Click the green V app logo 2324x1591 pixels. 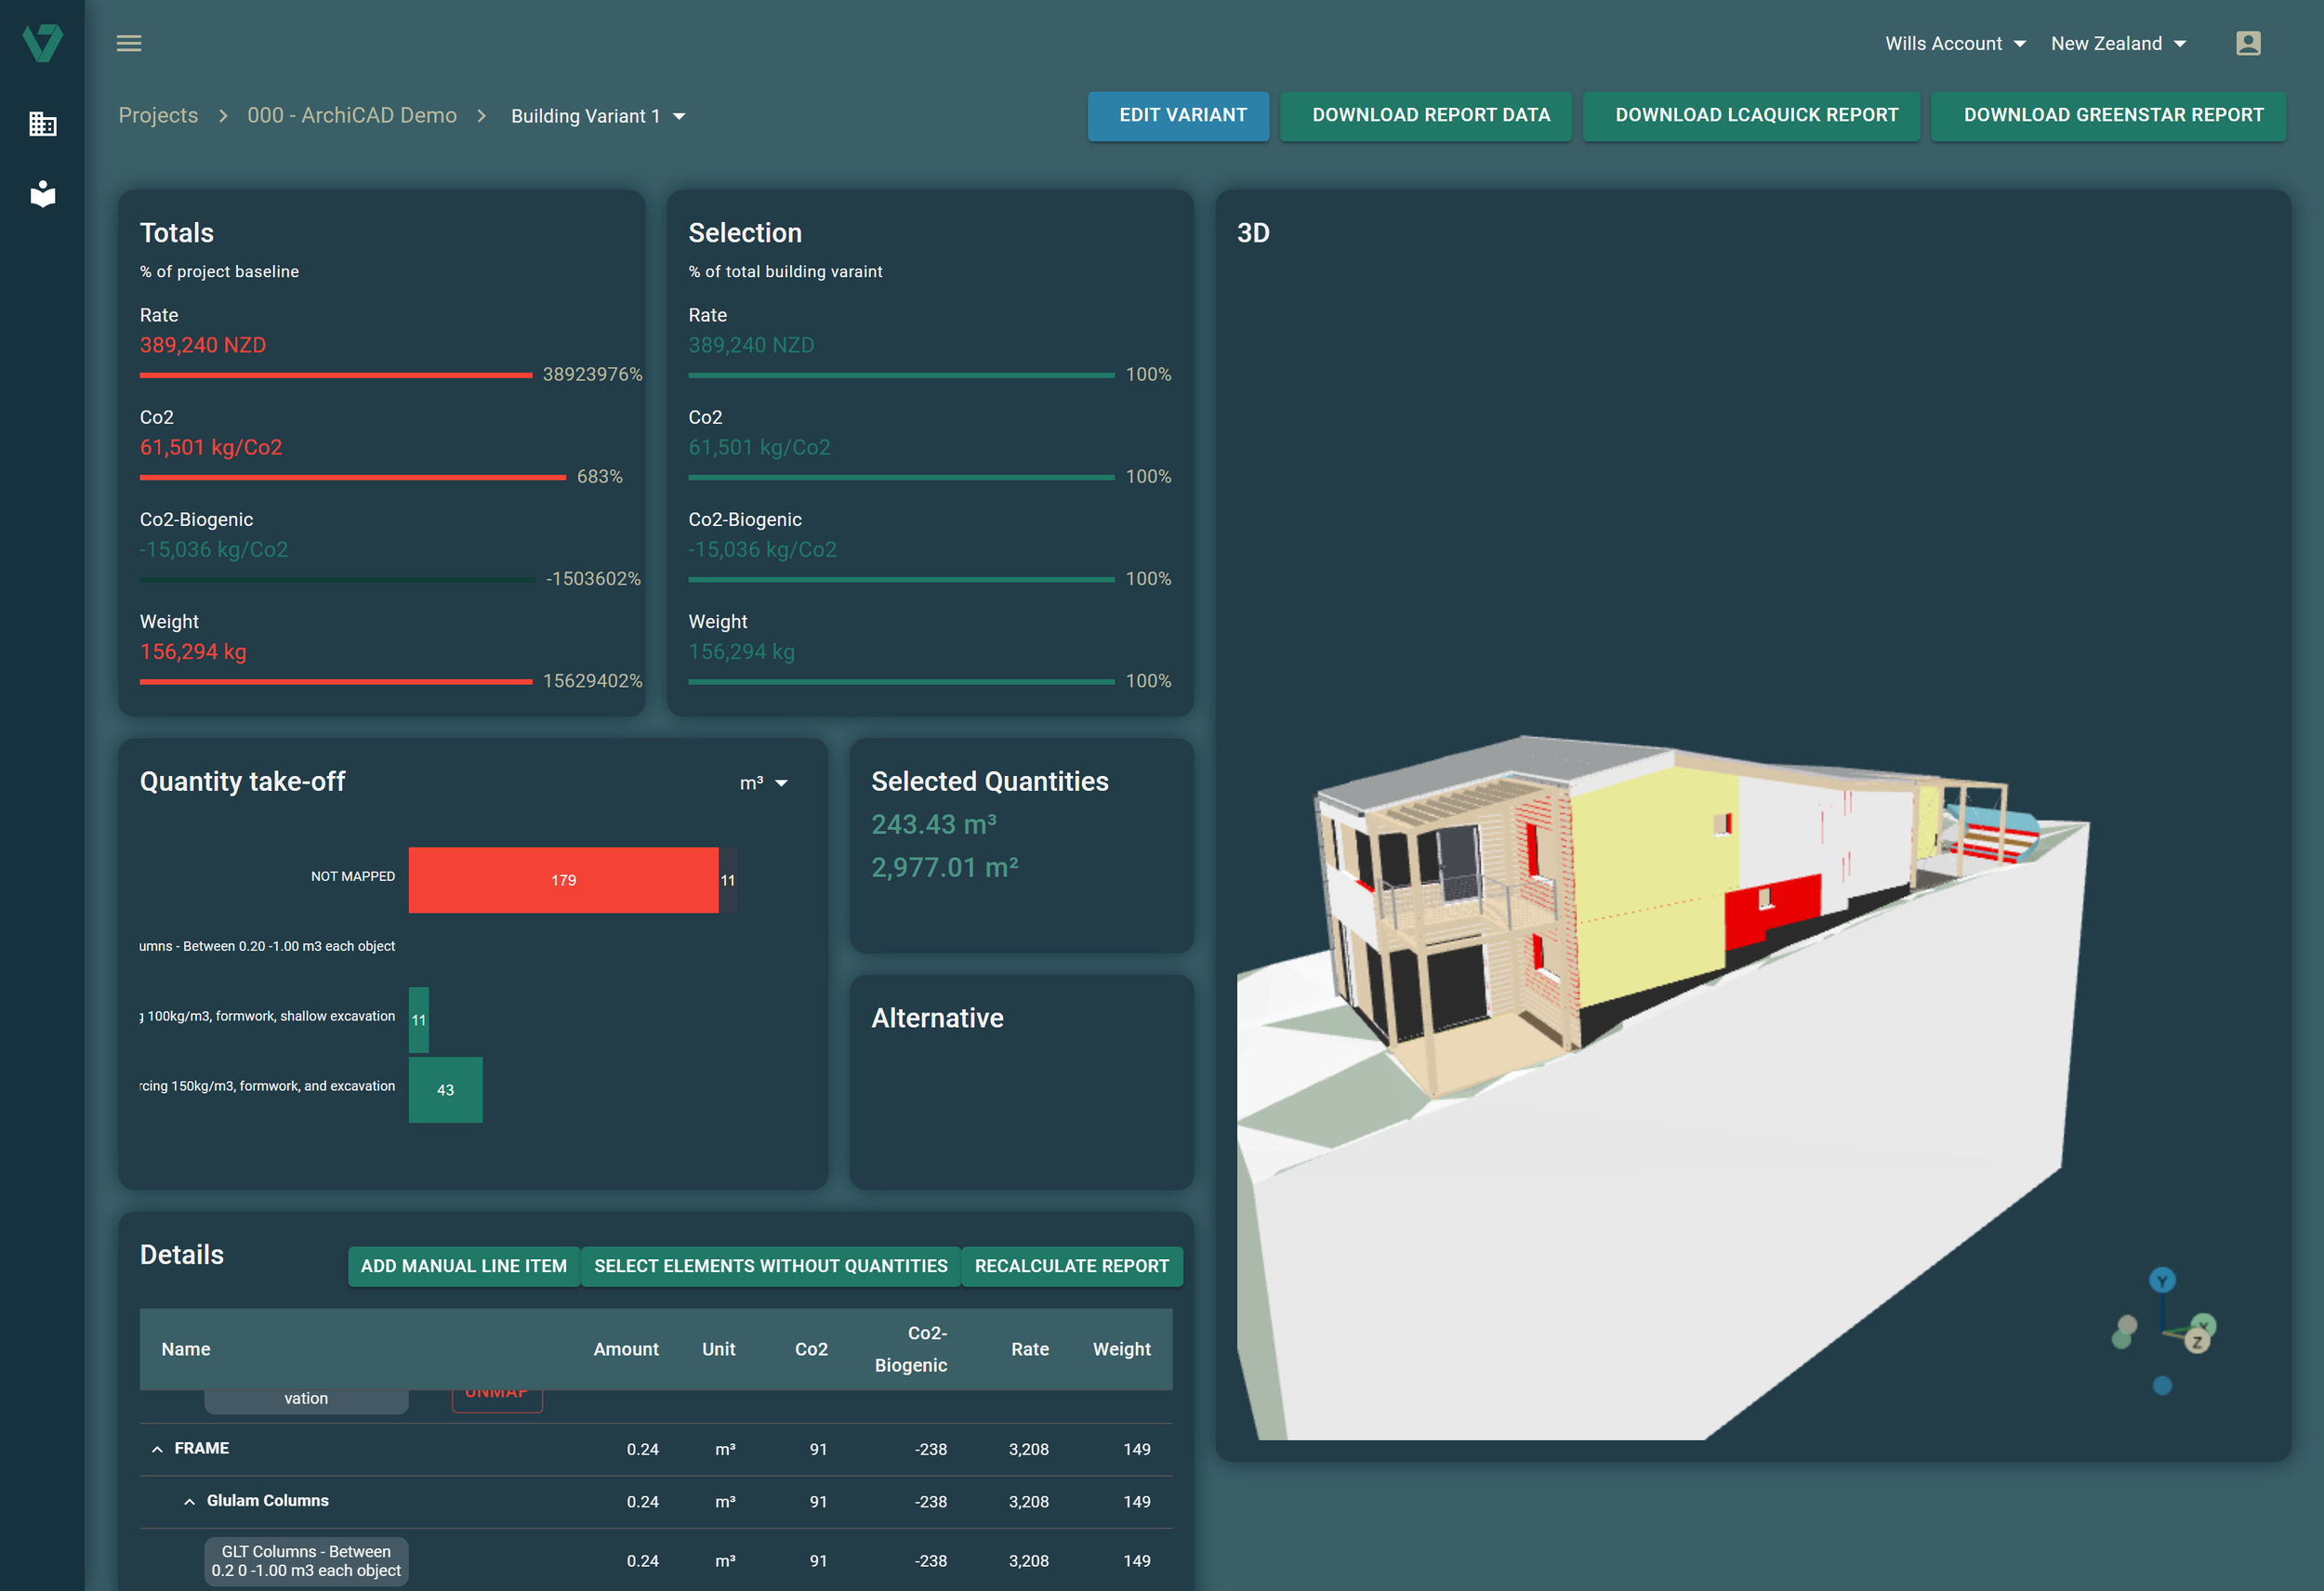[42, 43]
